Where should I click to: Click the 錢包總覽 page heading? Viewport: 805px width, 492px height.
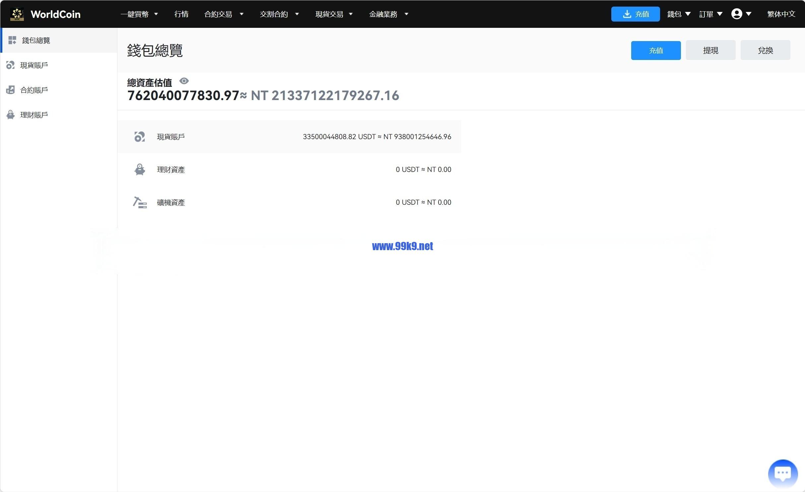click(155, 50)
